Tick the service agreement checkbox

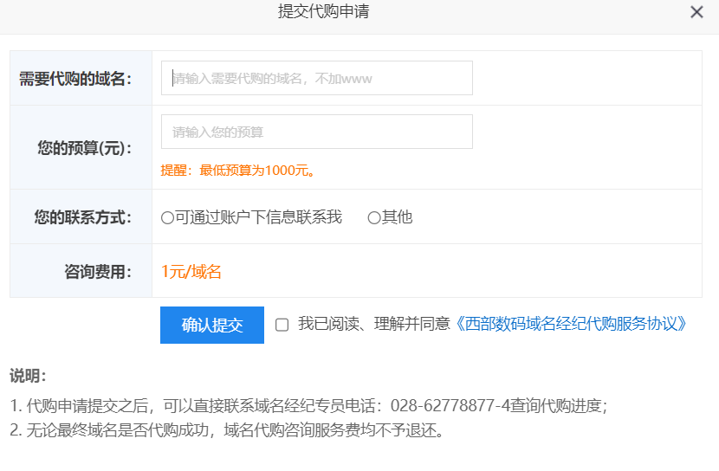pos(282,325)
